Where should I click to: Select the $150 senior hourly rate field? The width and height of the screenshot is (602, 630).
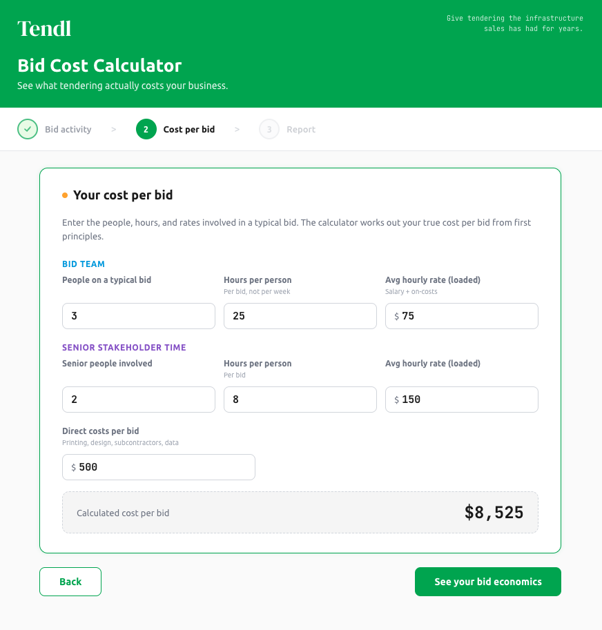pos(461,400)
